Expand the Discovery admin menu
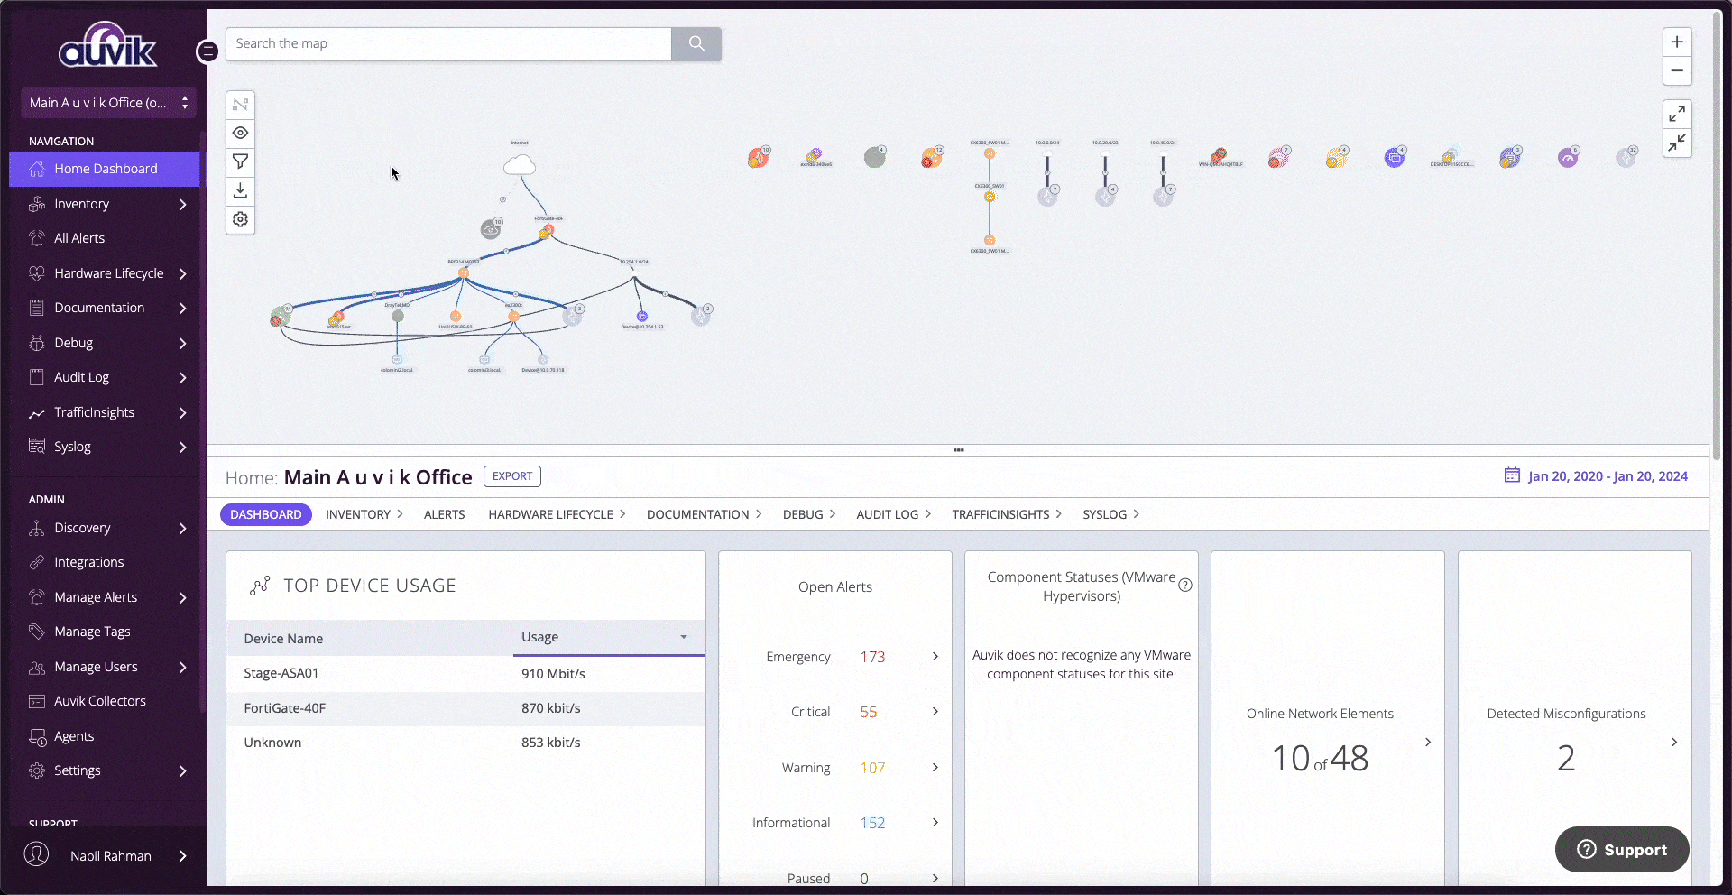Viewport: 1732px width, 895px height. pyautogui.click(x=183, y=528)
